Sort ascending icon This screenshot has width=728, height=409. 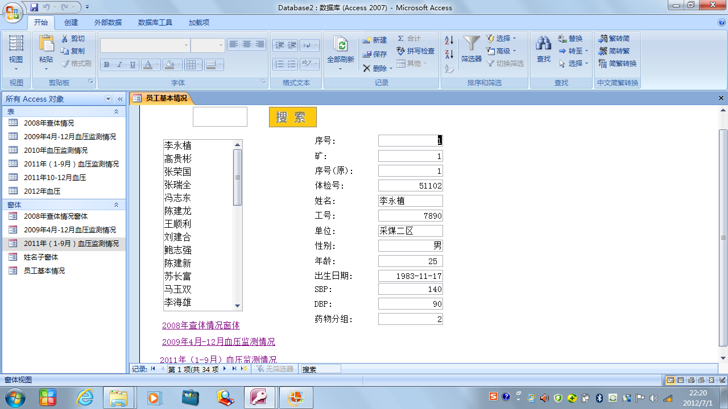coord(449,40)
